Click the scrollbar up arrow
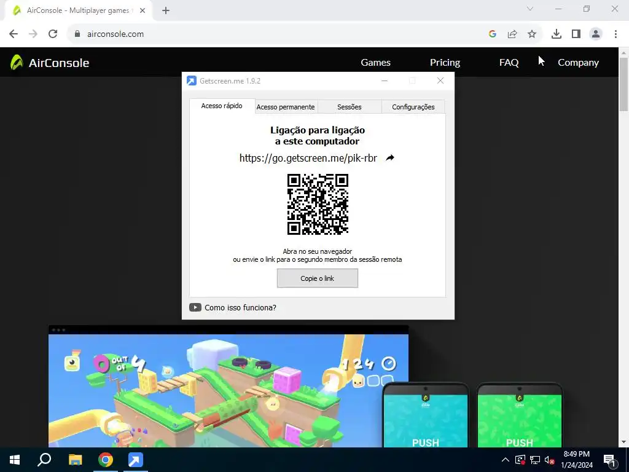This screenshot has width=629, height=472. click(x=623, y=52)
